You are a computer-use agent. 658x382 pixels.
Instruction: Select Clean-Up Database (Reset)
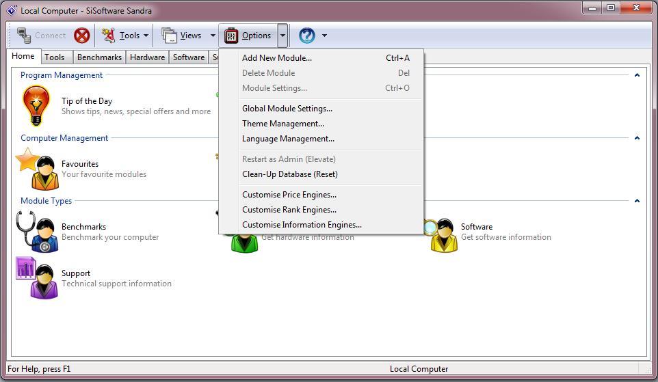point(321,174)
